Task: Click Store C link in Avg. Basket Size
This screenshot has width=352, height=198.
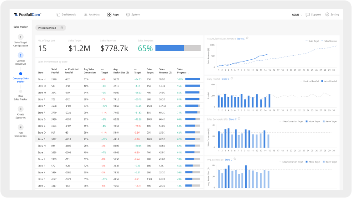Action: 228,160
